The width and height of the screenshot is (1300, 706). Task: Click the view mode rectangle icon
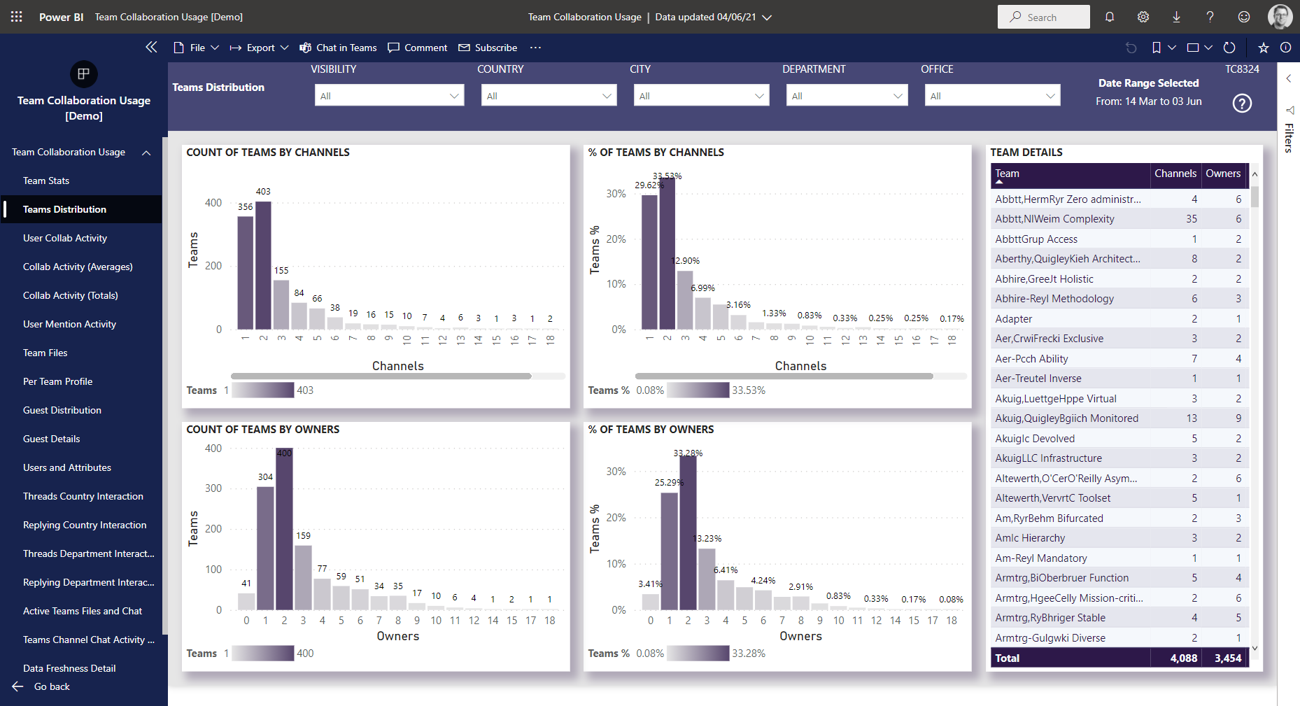1194,48
